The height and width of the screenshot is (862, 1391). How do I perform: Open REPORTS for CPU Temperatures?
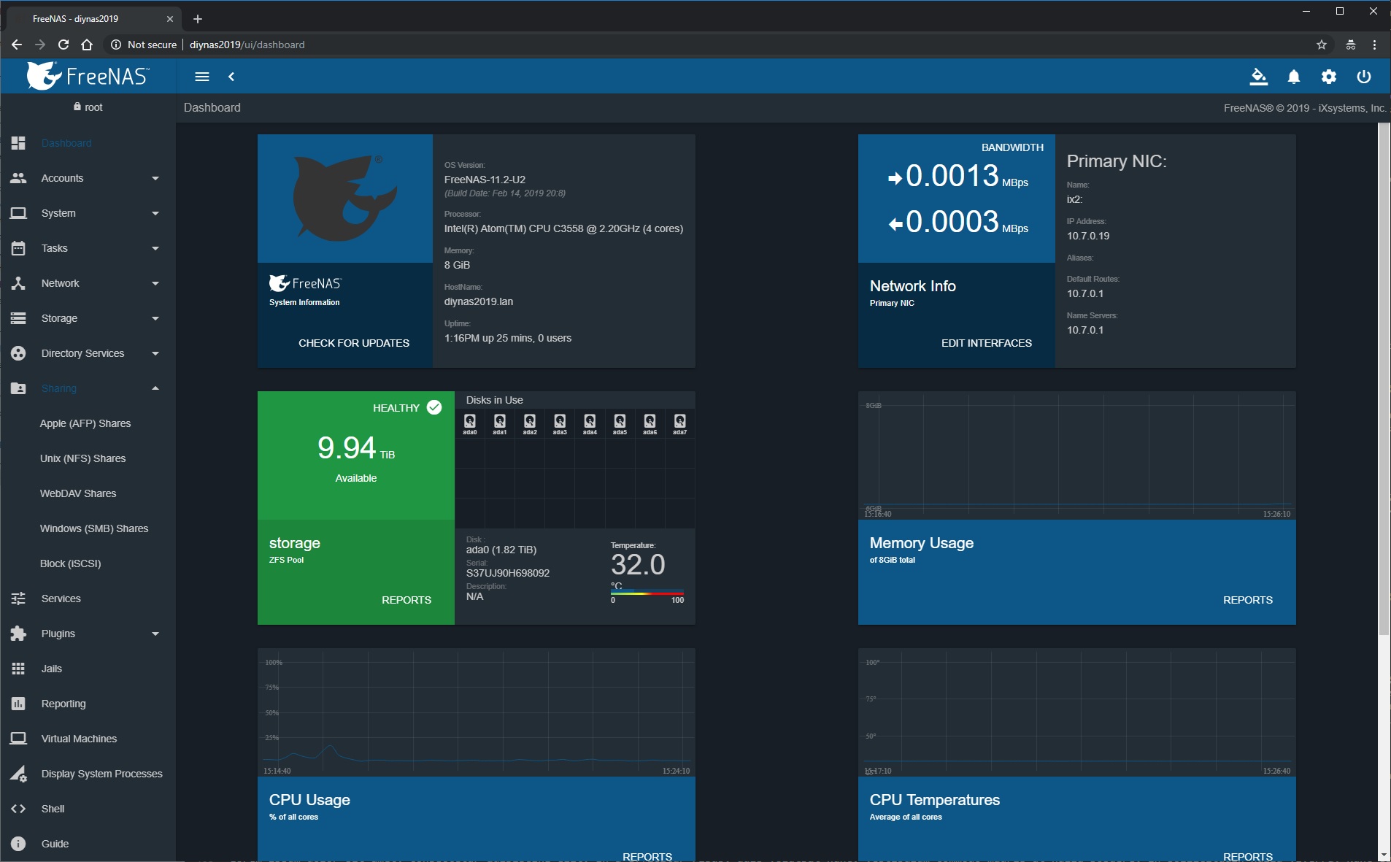click(1248, 856)
